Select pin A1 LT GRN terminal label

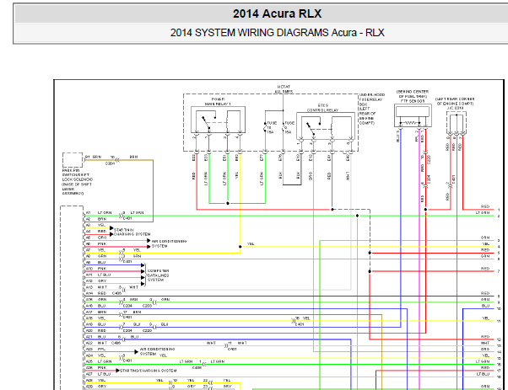click(x=99, y=213)
